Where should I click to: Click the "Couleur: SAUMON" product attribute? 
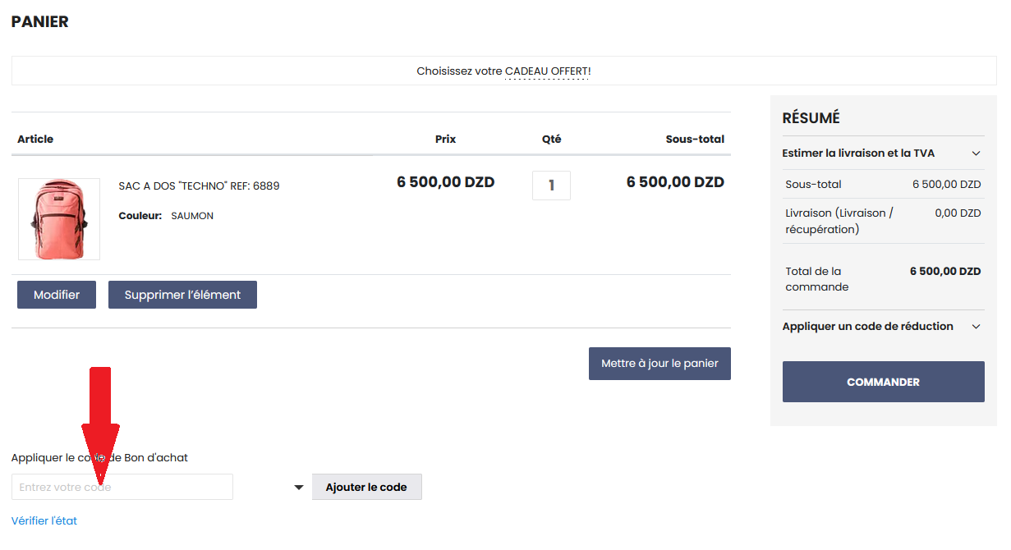click(166, 216)
